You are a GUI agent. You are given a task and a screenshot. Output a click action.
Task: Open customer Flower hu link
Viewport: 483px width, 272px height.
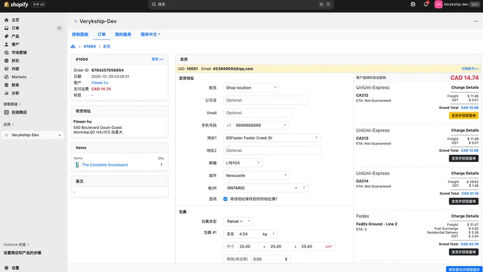(100, 83)
